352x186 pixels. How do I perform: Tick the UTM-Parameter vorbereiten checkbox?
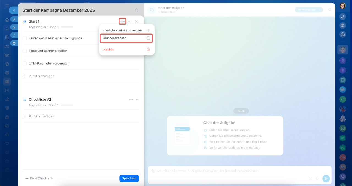tap(25, 64)
